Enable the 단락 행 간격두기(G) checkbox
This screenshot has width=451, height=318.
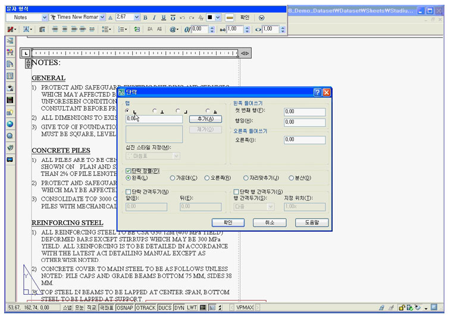[236, 192]
